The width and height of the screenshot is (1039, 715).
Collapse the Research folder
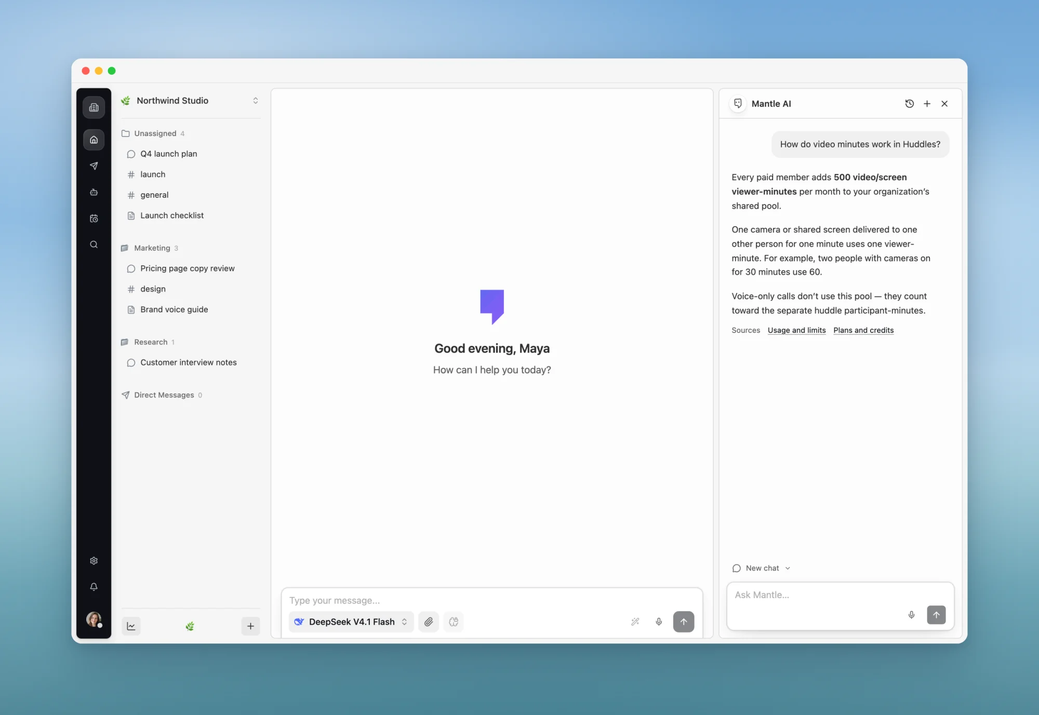pyautogui.click(x=148, y=342)
